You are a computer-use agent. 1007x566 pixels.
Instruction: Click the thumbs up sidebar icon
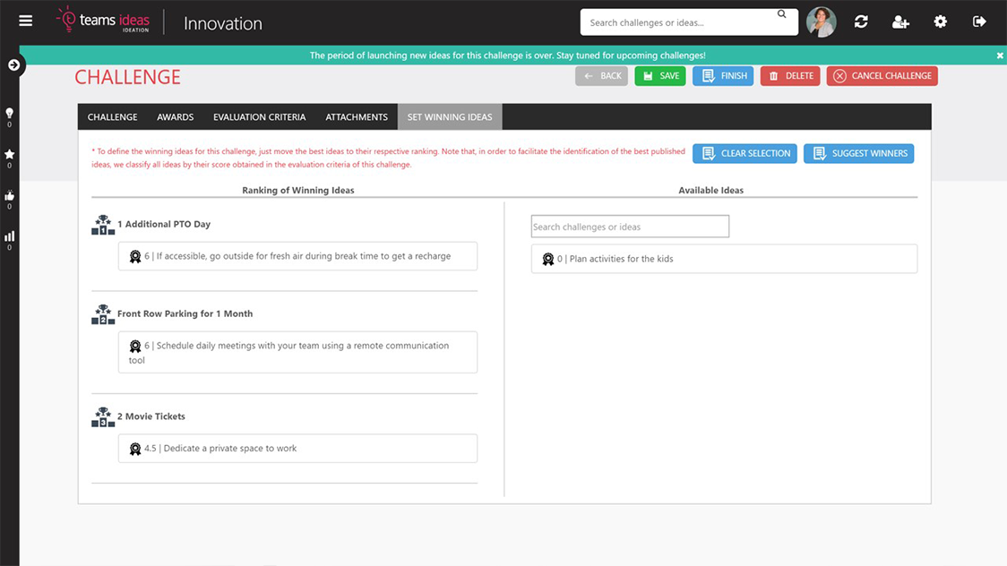pos(10,196)
